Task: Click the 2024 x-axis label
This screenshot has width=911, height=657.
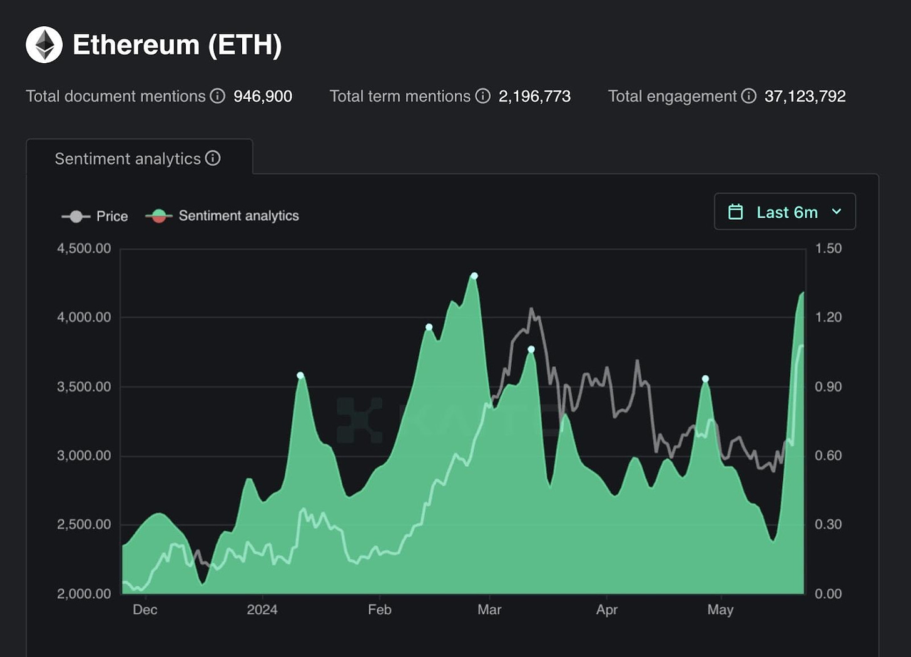Action: 262,610
